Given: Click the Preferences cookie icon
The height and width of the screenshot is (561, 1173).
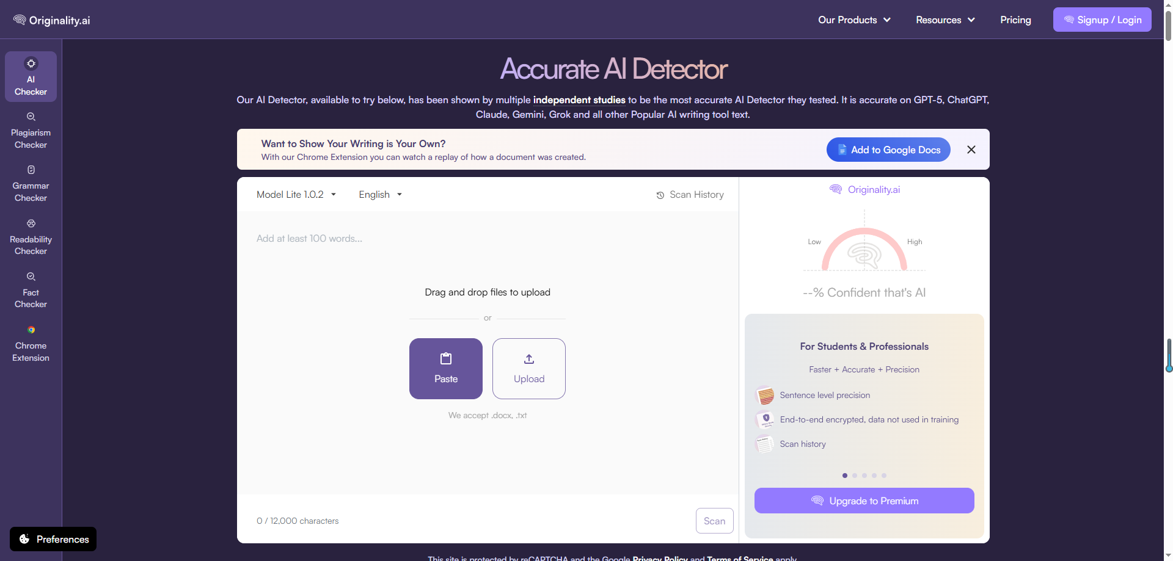Looking at the screenshot, I should click(24, 539).
